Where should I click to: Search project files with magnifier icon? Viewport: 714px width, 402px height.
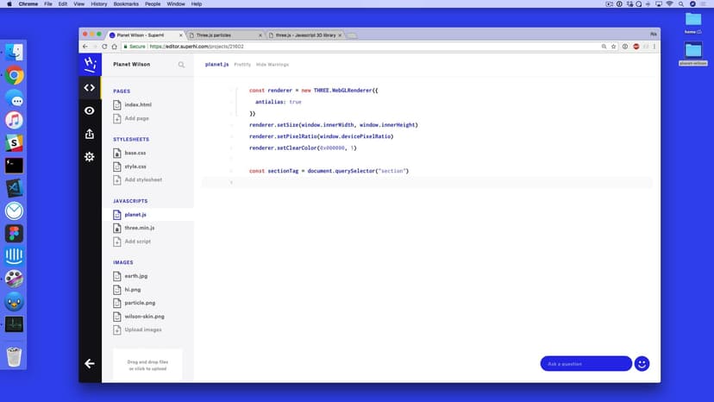[x=181, y=65]
